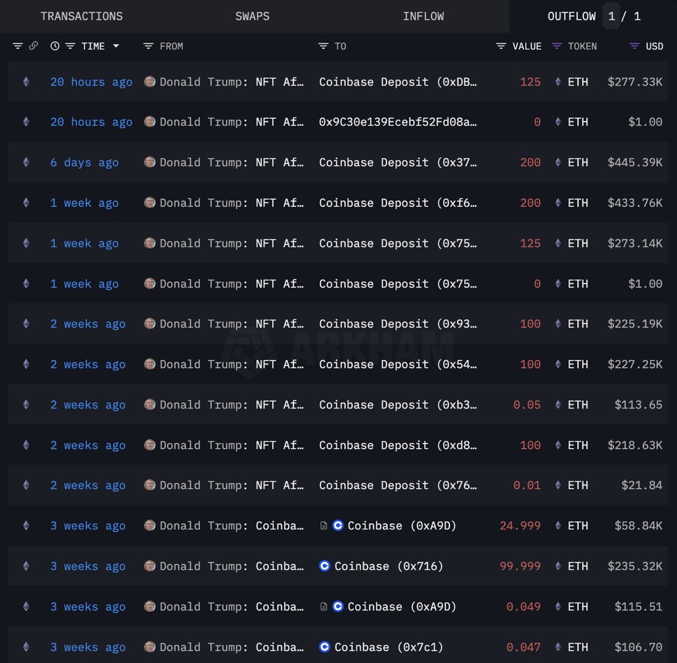Screen dimensions: 677x663
Task: Click the link icon in the table header
Action: tap(33, 46)
